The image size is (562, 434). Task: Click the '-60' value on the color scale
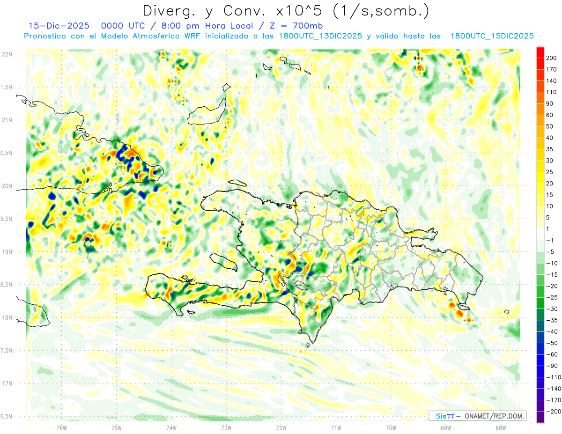point(553,354)
